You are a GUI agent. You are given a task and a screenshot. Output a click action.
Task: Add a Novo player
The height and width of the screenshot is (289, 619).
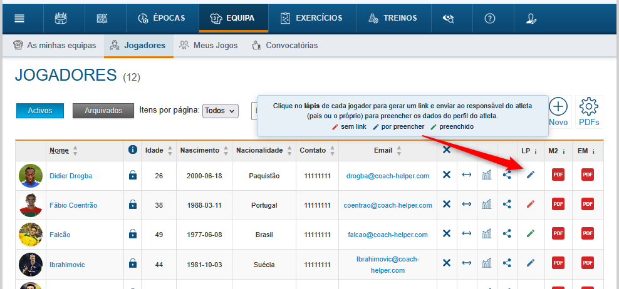pyautogui.click(x=558, y=113)
